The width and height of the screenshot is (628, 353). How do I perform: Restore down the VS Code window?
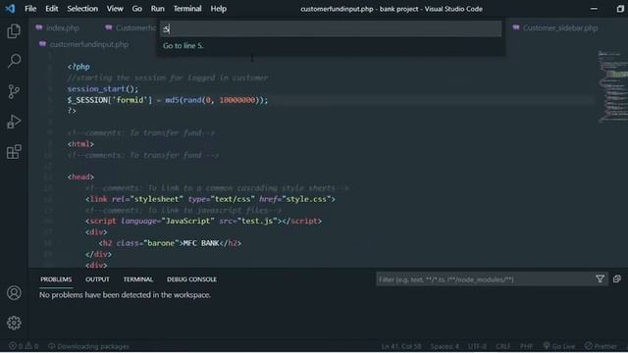620,9
